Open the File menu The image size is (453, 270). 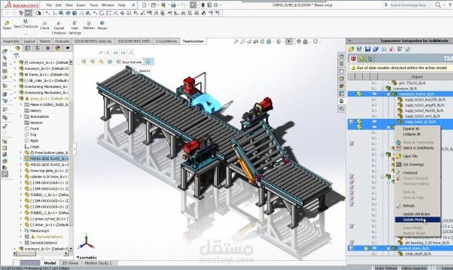(49, 5)
